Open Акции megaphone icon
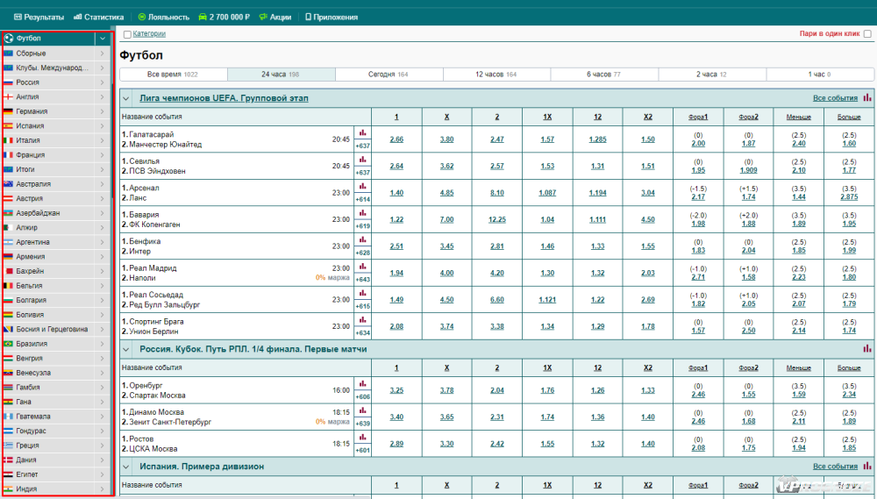 (x=263, y=17)
